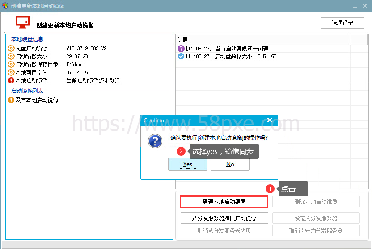This screenshot has height=249, width=372.
Task: Click the 启动镜像列表 group label
Action: 27,91
